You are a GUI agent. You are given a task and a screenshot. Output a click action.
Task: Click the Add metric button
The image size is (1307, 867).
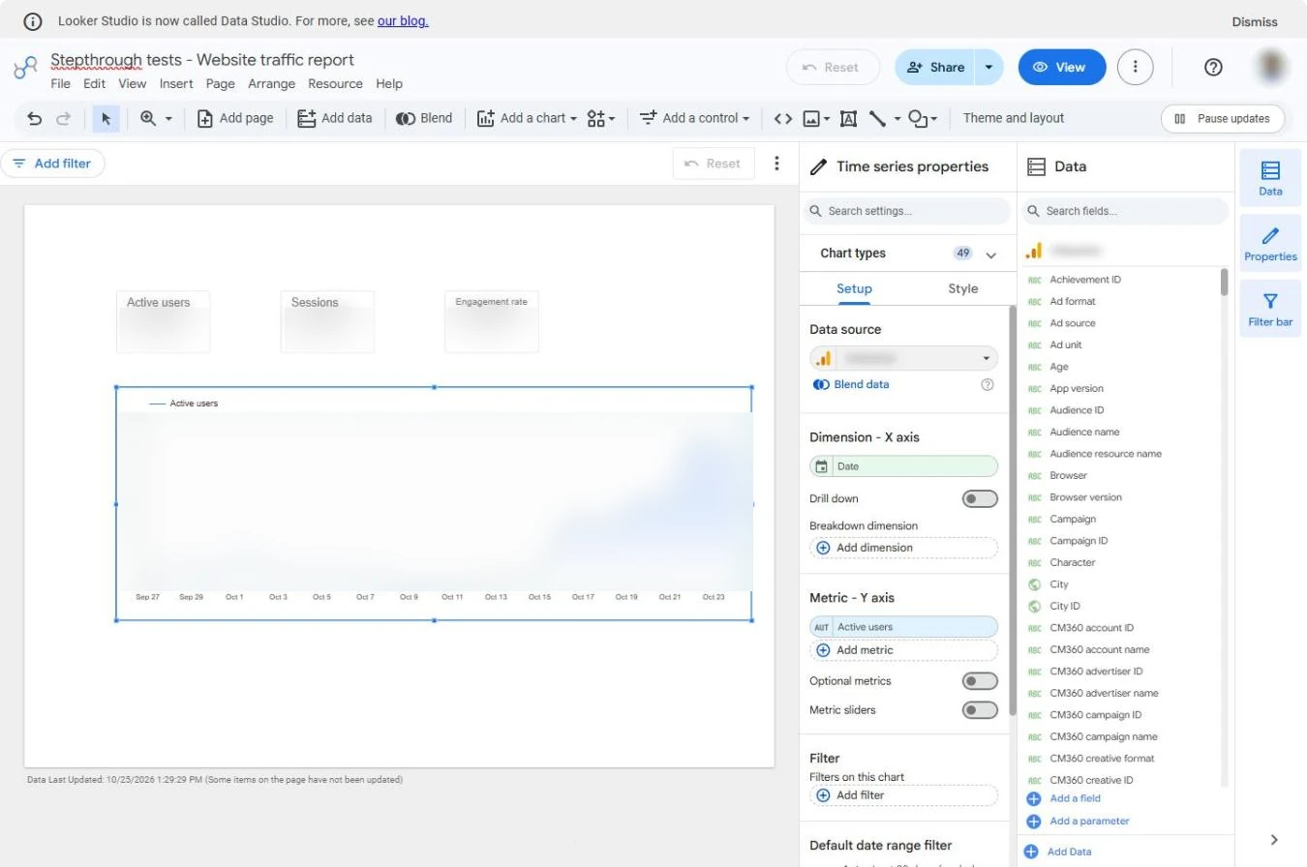pos(903,650)
